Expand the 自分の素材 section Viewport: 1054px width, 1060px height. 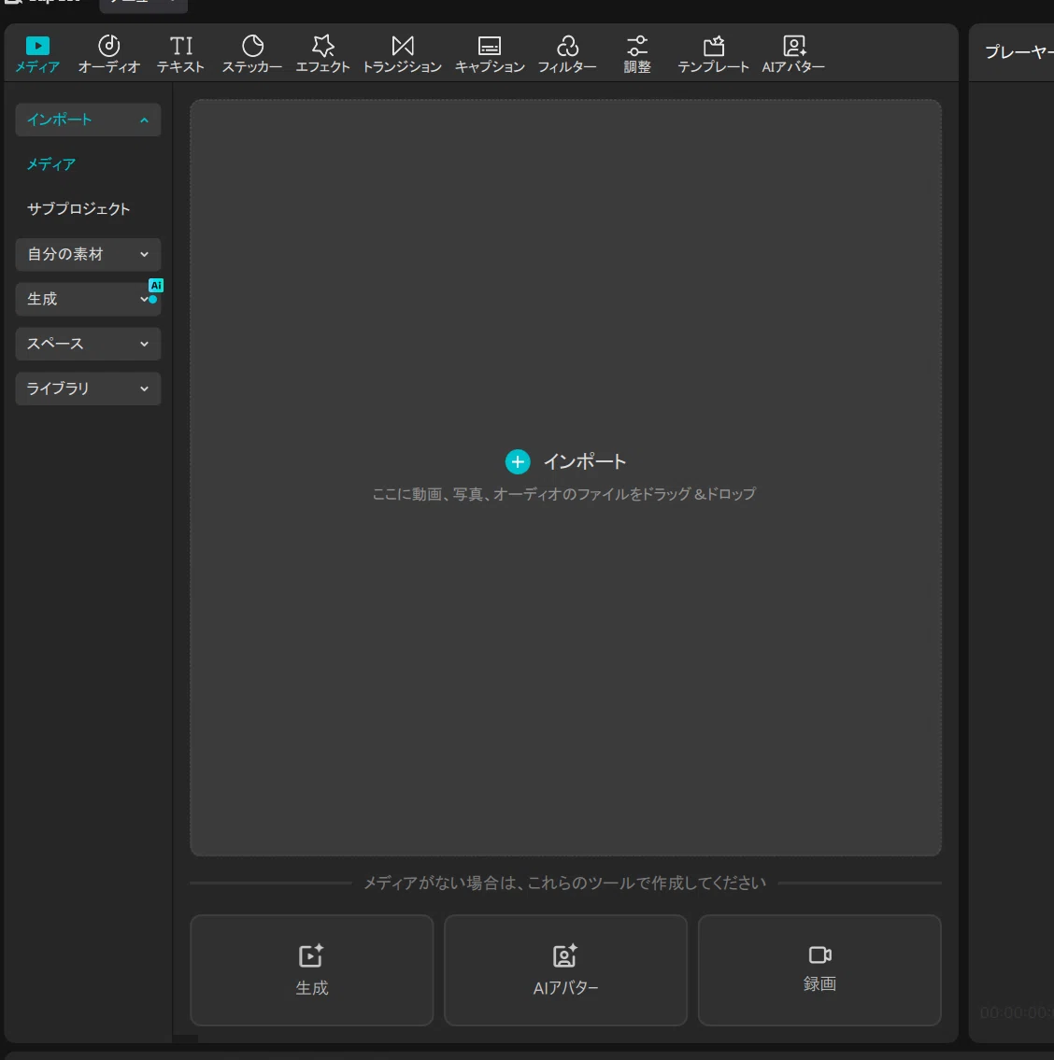tap(88, 254)
